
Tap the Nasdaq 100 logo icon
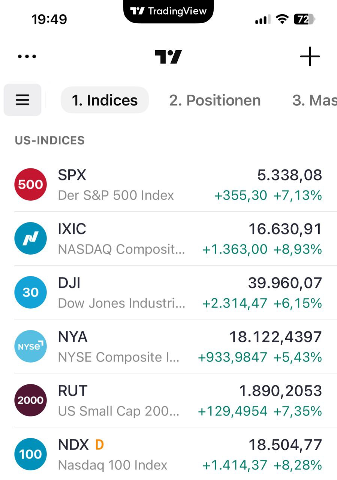coord(30,454)
